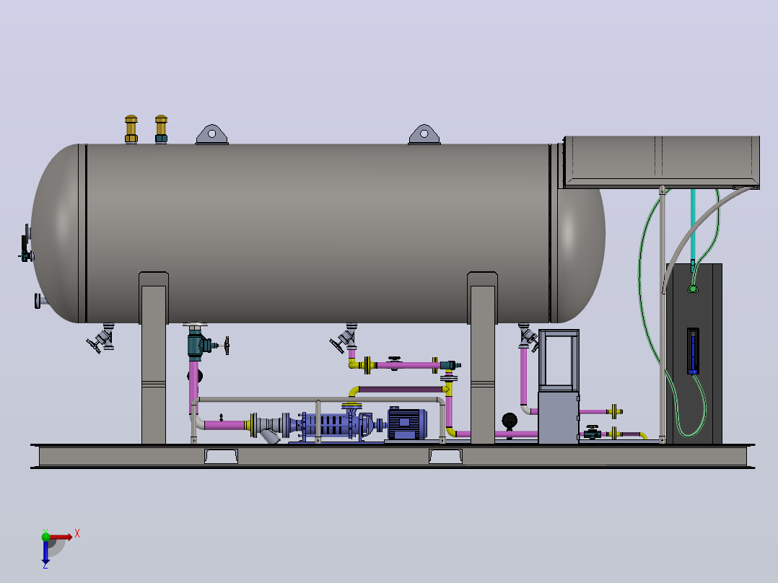Select the purple multistage pump body

(330, 425)
